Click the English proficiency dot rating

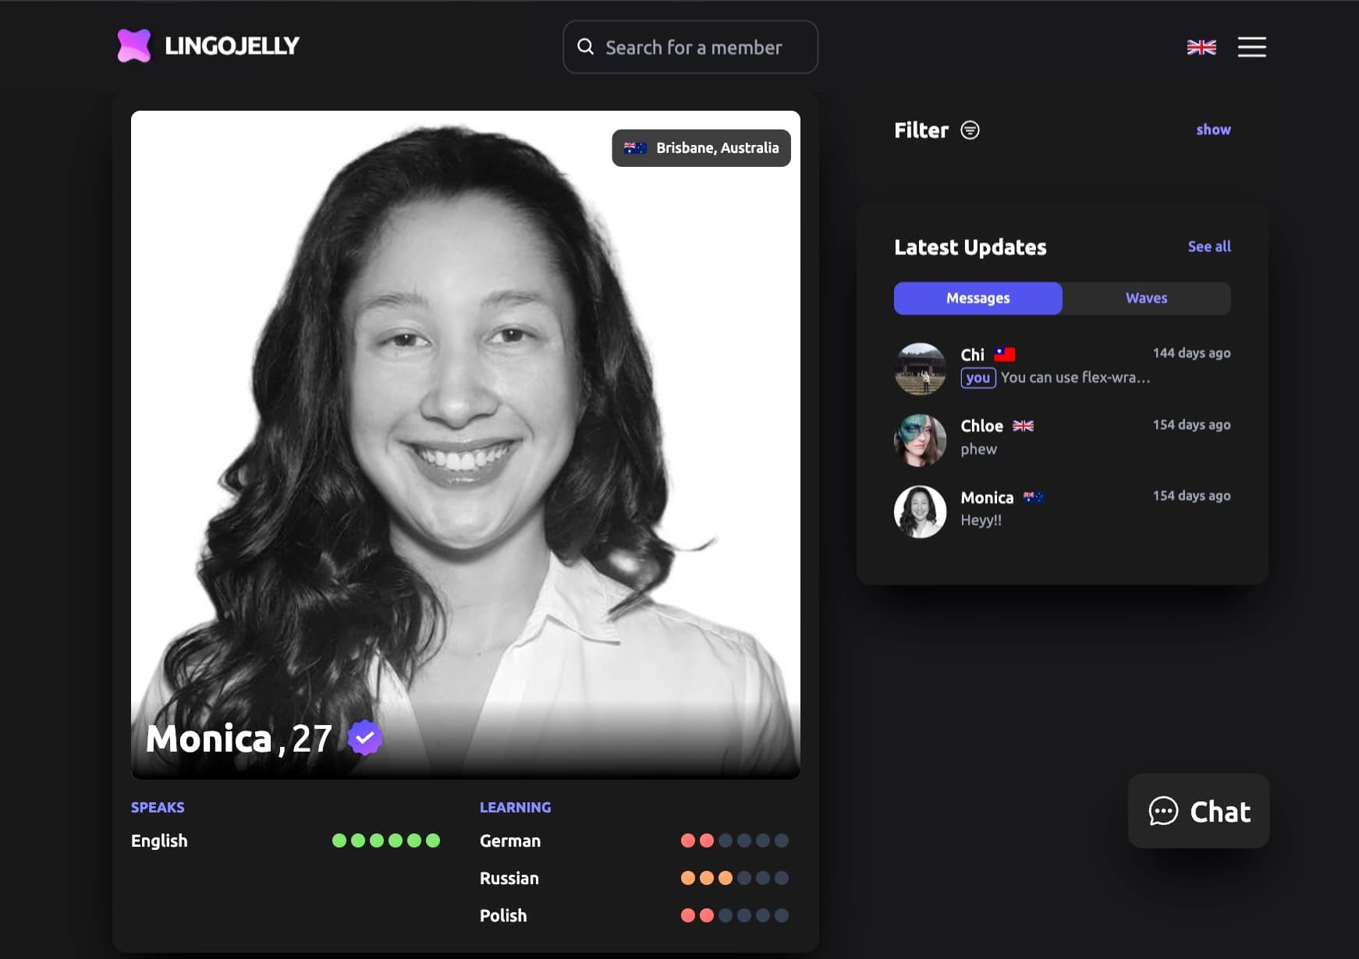point(386,840)
